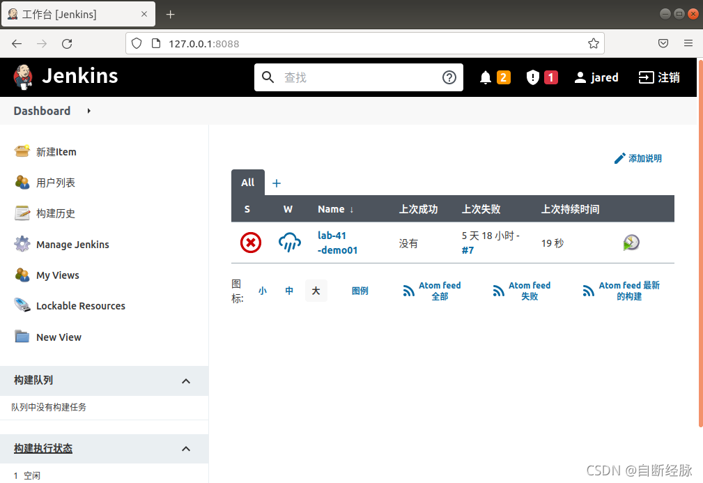Open the security warning badge showing 1
The height and width of the screenshot is (483, 703).
[541, 77]
